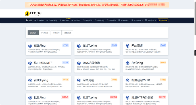The image size is (196, 105).
Task: Click the globe icon on IPV4 在线Tcping card
Action: (79, 46)
